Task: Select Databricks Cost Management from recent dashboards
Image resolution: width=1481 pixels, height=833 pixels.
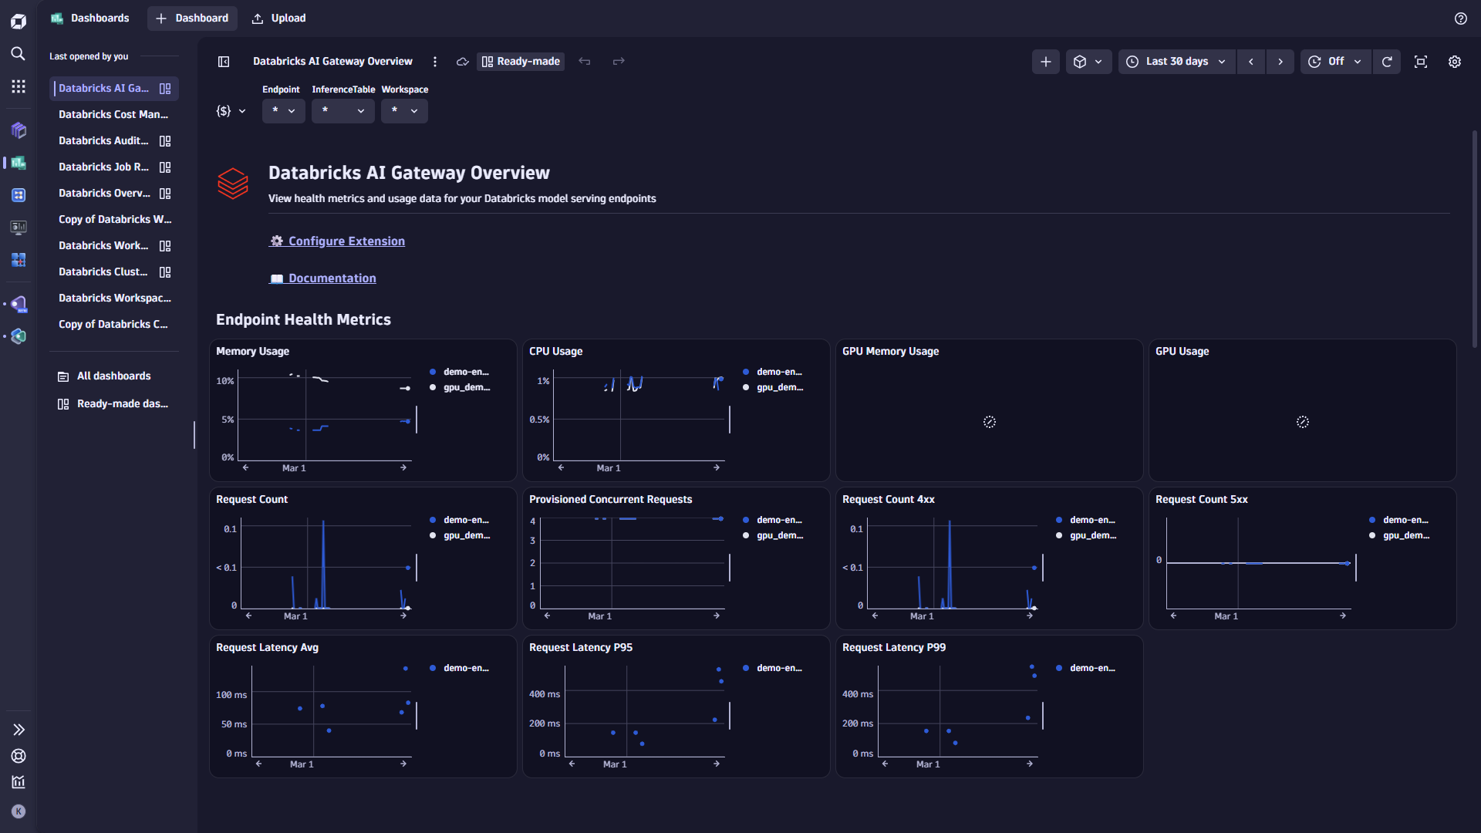Action: coord(113,114)
